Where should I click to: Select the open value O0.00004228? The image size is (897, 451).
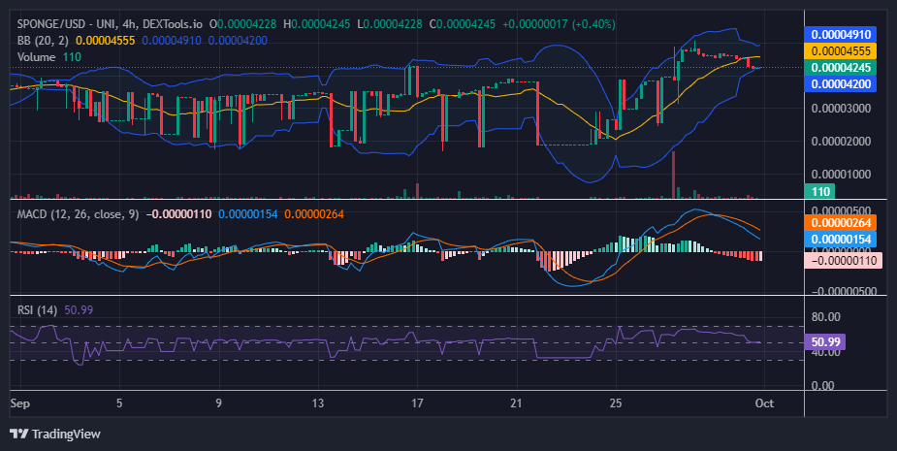click(x=242, y=24)
